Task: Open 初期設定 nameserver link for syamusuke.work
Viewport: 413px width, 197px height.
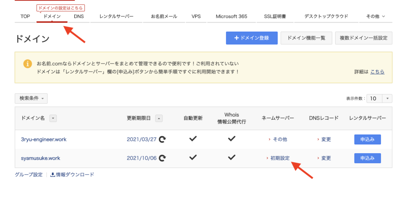Action: click(280, 158)
